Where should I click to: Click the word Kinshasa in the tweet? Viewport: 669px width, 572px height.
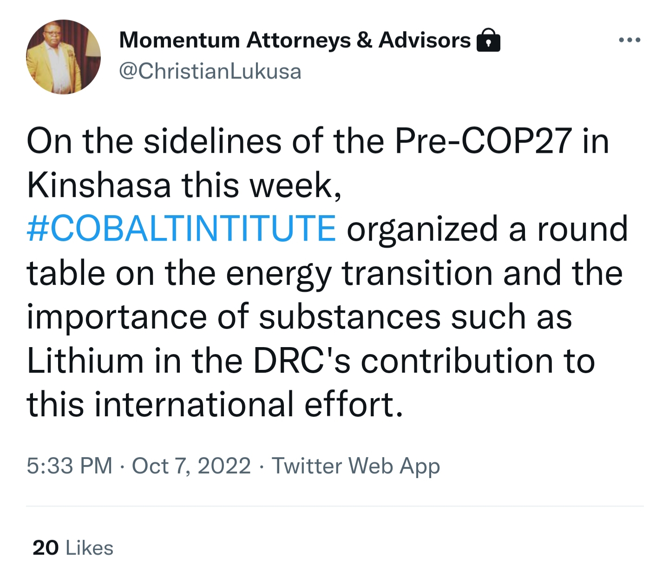tap(99, 185)
